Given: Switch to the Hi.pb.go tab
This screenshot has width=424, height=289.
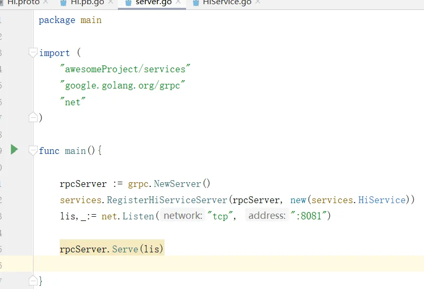Looking at the screenshot, I should click(87, 3).
